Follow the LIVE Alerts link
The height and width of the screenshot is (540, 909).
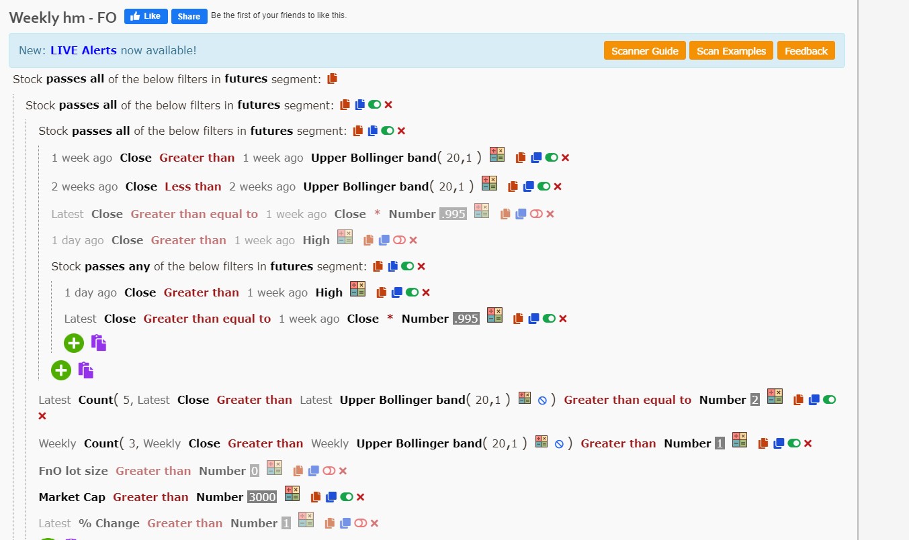83,50
